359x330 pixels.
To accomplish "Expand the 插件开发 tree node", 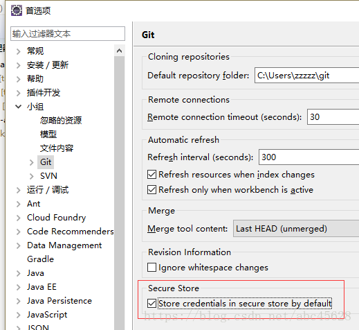I will (x=19, y=93).
